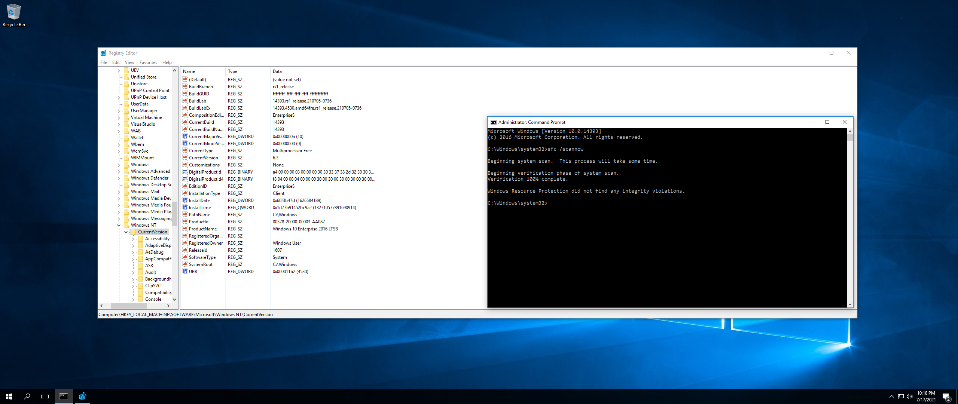Open Task View on the taskbar

pyautogui.click(x=45, y=397)
